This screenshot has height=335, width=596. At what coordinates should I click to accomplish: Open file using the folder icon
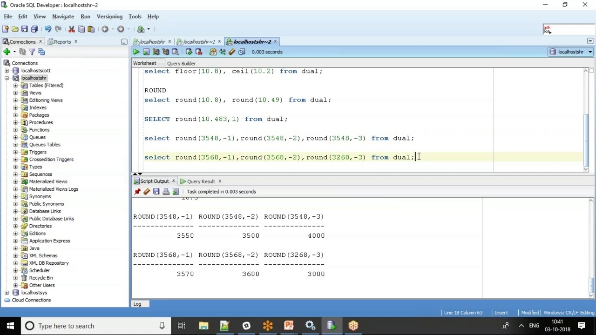[x=15, y=29]
